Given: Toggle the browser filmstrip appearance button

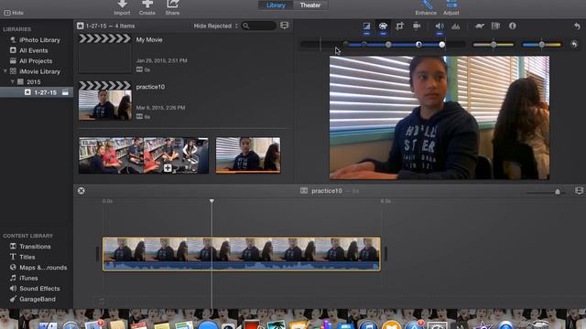Looking at the screenshot, I should [285, 26].
